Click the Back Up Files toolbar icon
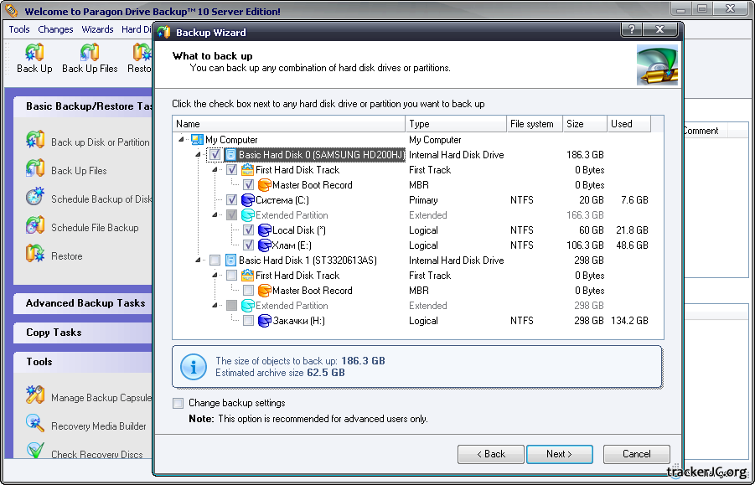The height and width of the screenshot is (485, 755). click(x=90, y=54)
